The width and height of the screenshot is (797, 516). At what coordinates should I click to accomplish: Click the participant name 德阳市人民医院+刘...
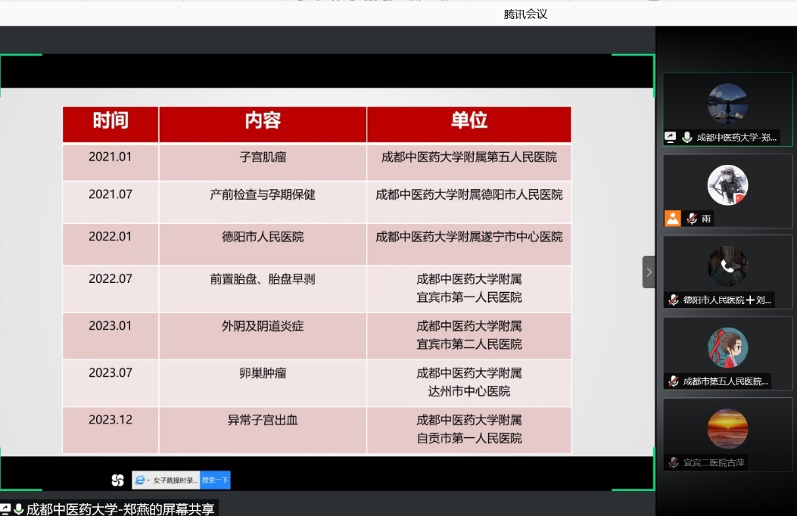[727, 300]
